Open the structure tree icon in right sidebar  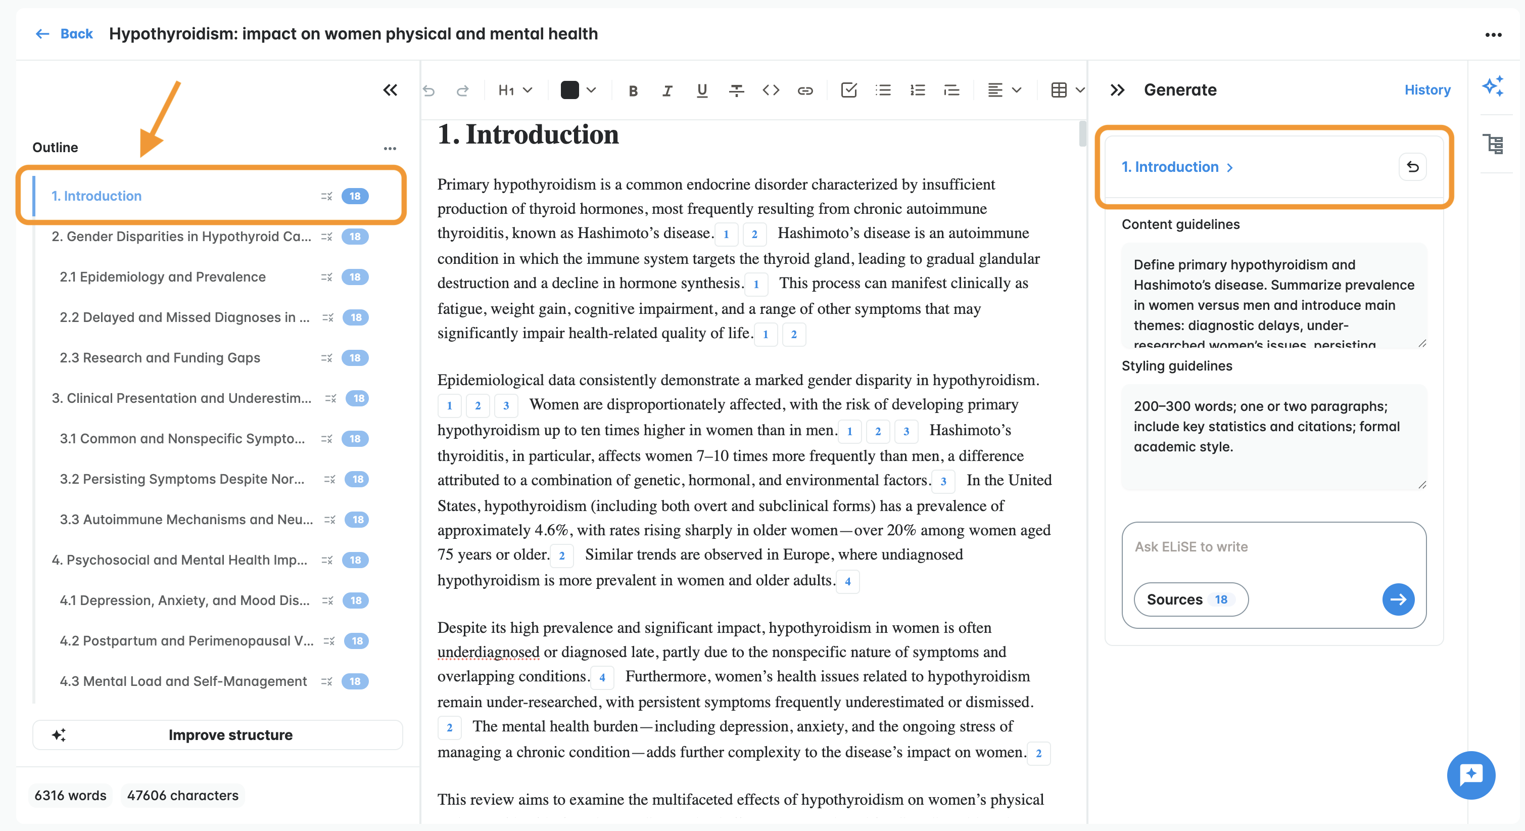[x=1493, y=144]
